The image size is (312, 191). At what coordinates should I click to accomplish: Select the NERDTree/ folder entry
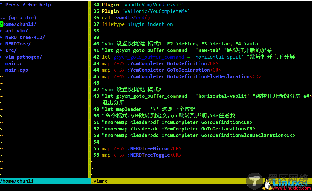click(18, 44)
